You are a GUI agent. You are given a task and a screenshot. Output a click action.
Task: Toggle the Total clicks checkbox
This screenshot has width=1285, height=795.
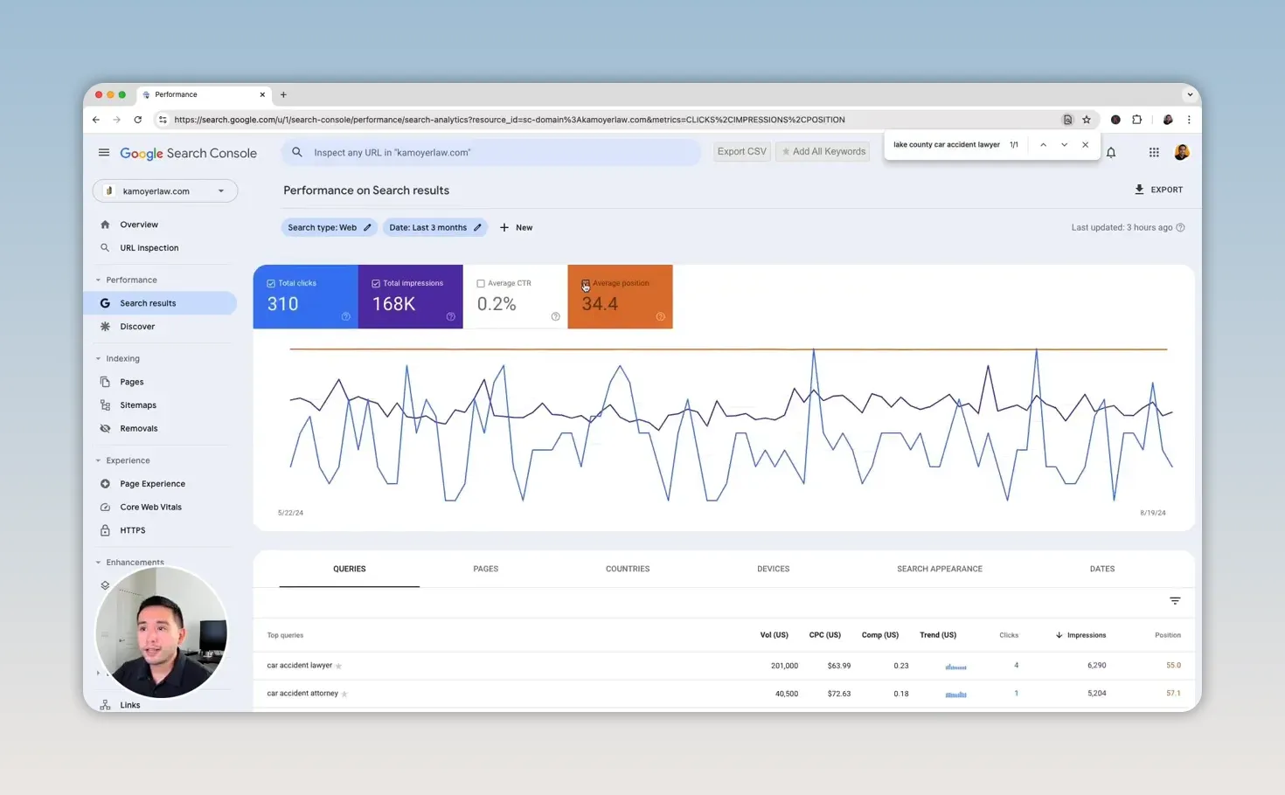(271, 284)
